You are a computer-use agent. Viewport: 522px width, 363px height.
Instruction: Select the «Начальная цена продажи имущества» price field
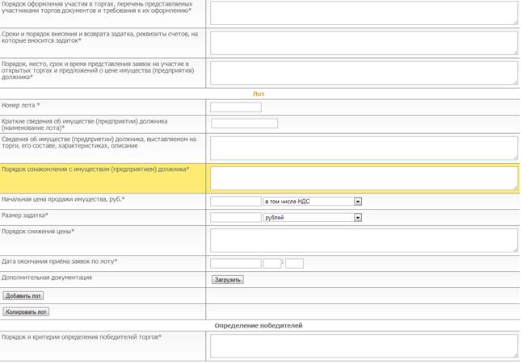[235, 202]
